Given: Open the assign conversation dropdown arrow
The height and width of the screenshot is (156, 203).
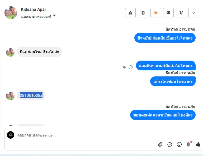Looking at the screenshot, I should tap(54, 16).
